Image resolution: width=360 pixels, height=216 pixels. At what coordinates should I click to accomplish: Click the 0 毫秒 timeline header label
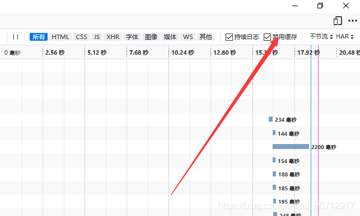12,52
